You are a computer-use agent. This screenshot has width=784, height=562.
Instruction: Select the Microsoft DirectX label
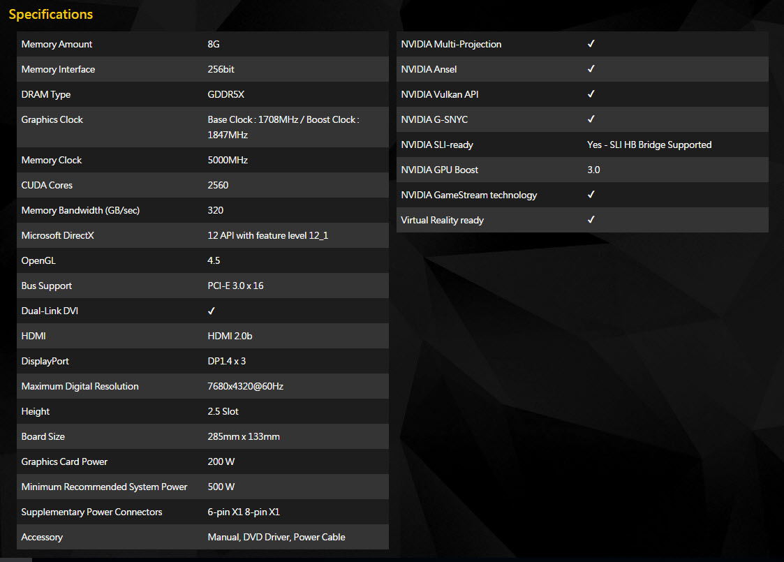point(57,235)
